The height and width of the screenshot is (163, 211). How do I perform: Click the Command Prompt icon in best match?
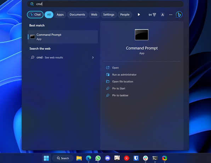(x=33, y=37)
